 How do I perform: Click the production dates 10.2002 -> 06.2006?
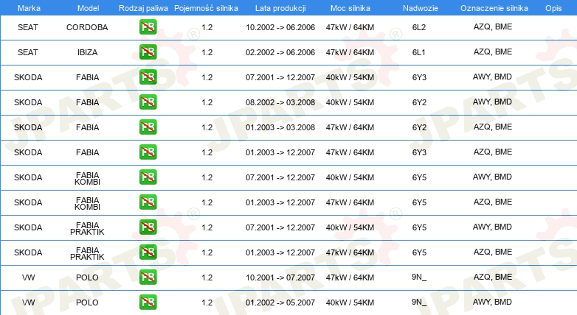(280, 27)
